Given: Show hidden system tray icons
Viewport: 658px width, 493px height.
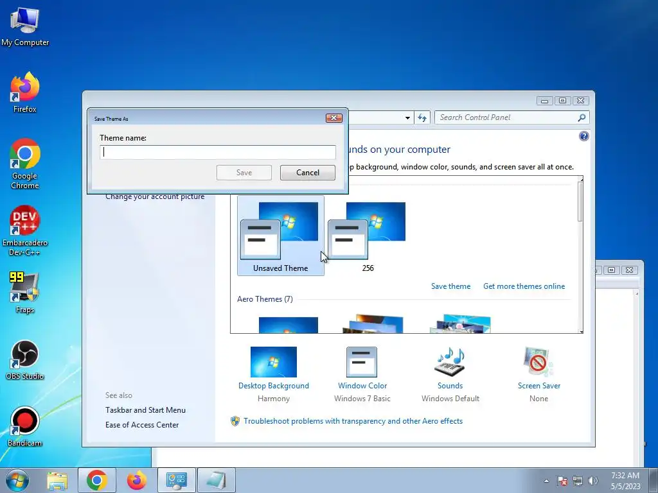Looking at the screenshot, I should pos(546,481).
